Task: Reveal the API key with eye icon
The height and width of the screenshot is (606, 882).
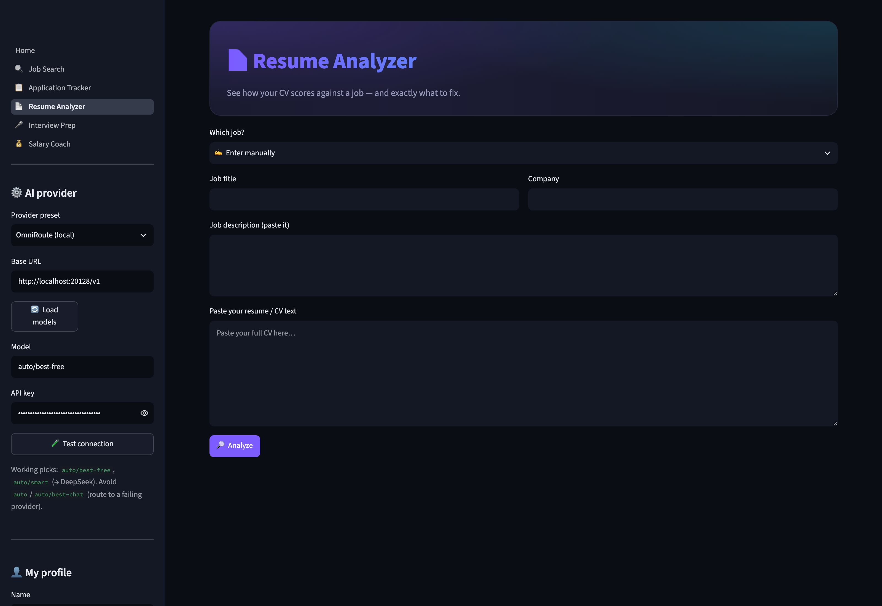Action: click(x=144, y=413)
